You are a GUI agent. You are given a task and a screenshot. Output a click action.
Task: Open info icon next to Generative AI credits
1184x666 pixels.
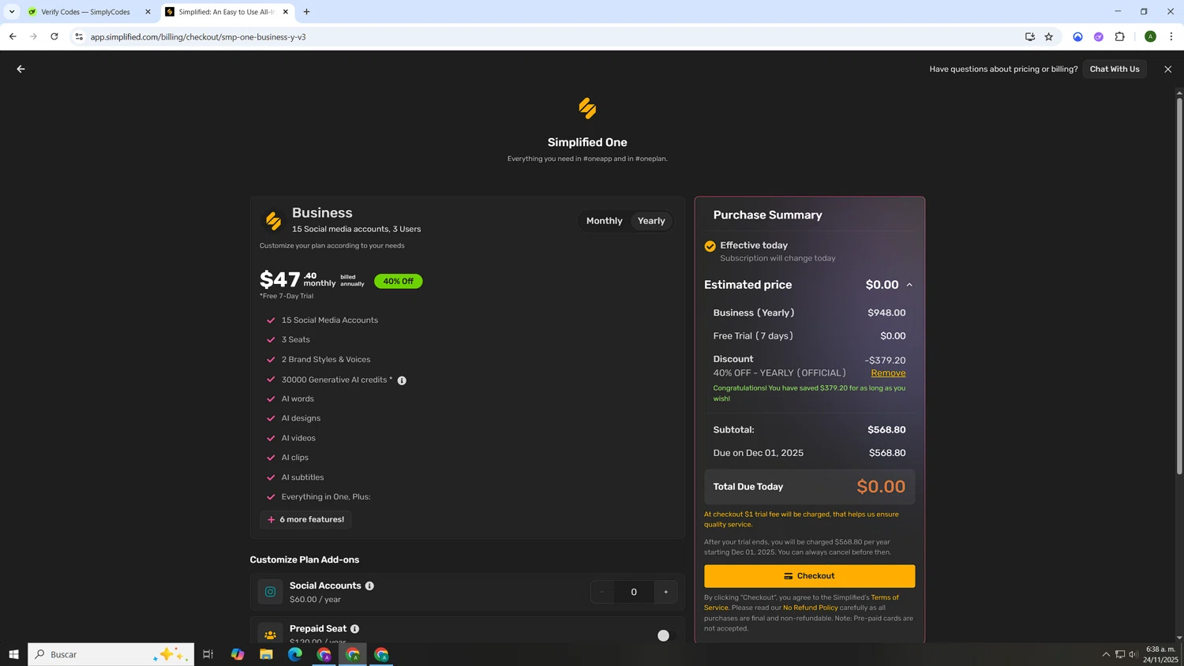(x=402, y=380)
